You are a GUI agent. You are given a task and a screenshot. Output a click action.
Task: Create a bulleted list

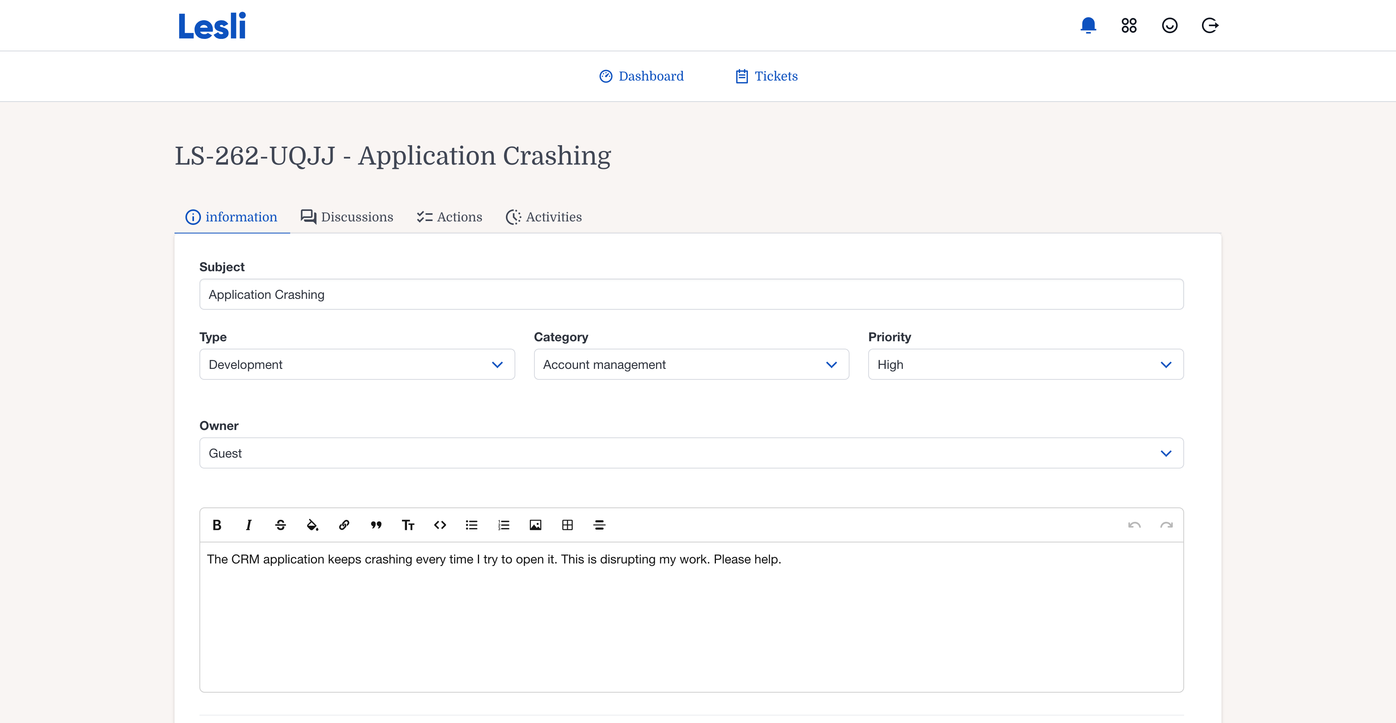click(471, 525)
